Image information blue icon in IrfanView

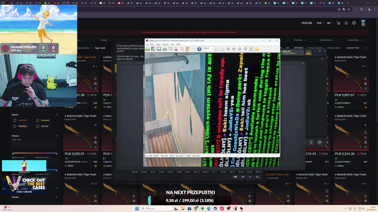(x=199, y=49)
